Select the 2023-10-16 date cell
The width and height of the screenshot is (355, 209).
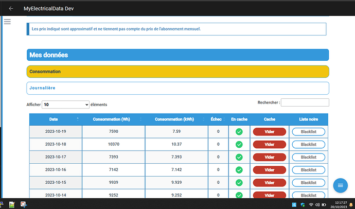[x=56, y=169]
